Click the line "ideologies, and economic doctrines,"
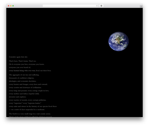Viewport: 149px width, 126px height. click(x=23, y=81)
